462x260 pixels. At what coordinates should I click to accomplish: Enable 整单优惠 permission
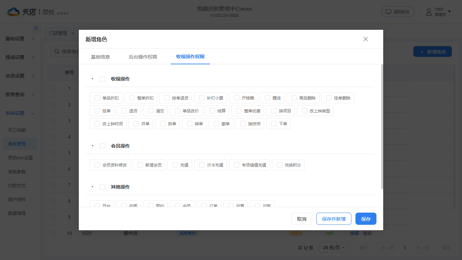pos(239,111)
